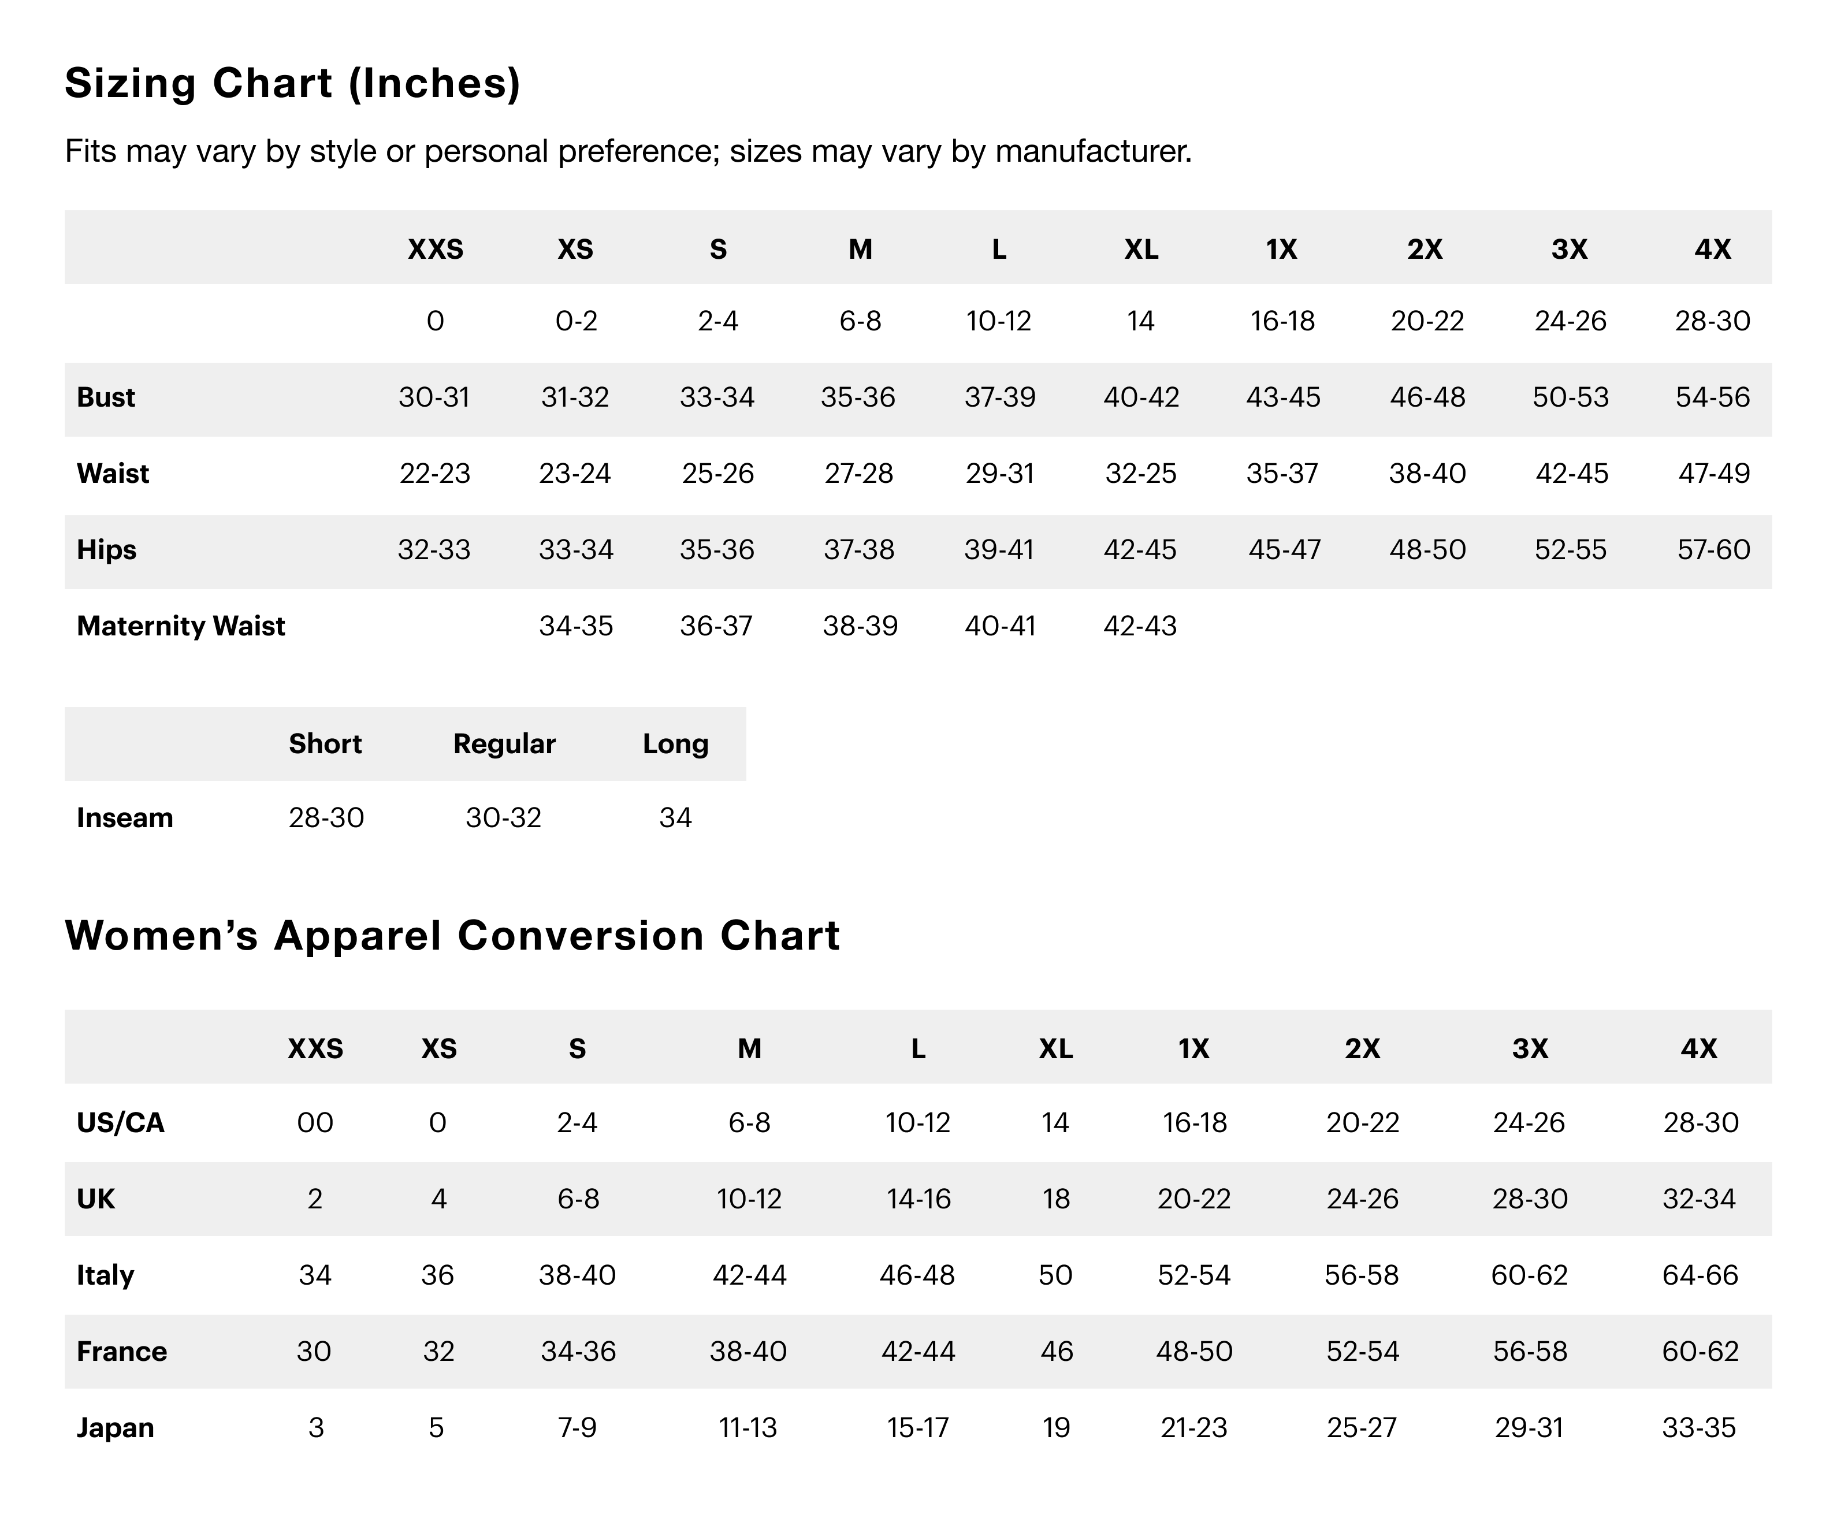This screenshot has height=1518, width=1837.
Task: Click the Short inseam column header
Action: point(325,744)
